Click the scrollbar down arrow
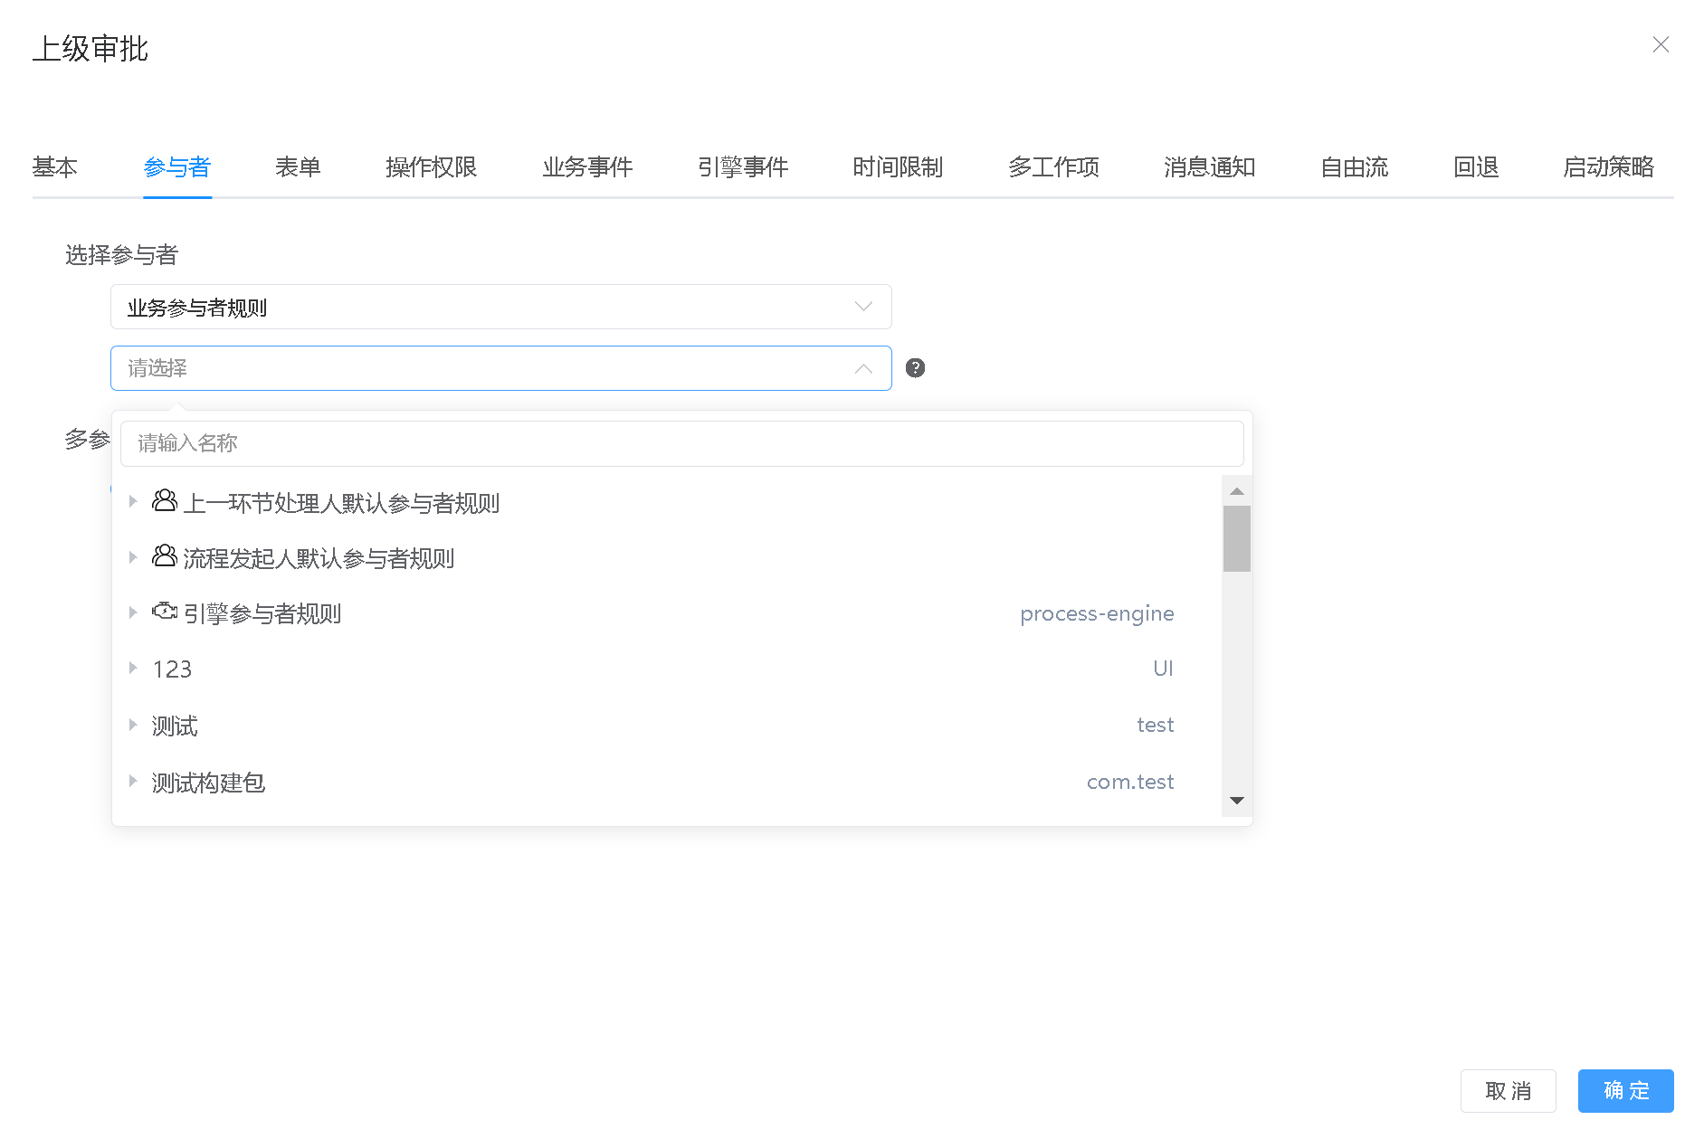The width and height of the screenshot is (1704, 1139). coord(1236,800)
